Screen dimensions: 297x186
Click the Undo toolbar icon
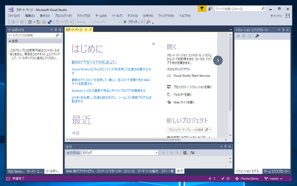coord(57,22)
